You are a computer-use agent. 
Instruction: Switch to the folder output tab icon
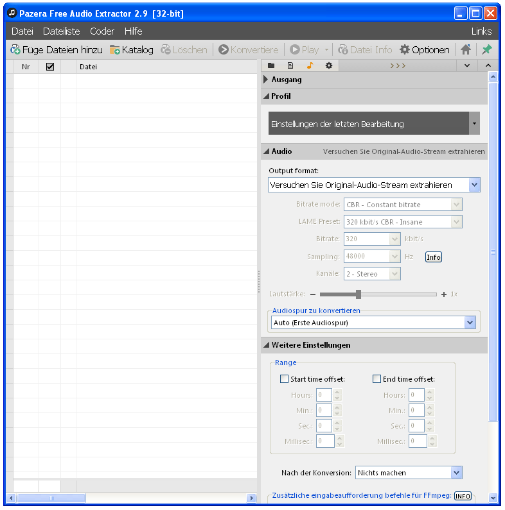(x=271, y=65)
